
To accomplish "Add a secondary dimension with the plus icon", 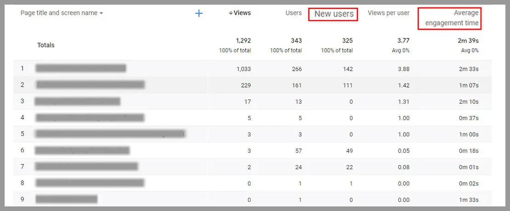I will 199,13.
